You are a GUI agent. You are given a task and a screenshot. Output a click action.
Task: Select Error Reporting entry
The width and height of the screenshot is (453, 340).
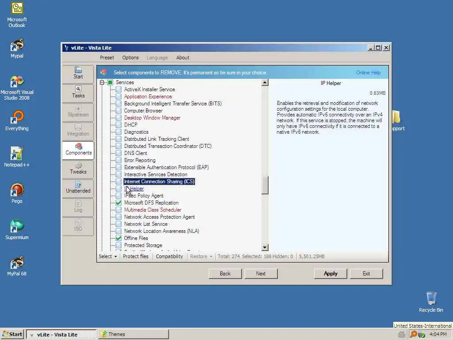coord(140,160)
